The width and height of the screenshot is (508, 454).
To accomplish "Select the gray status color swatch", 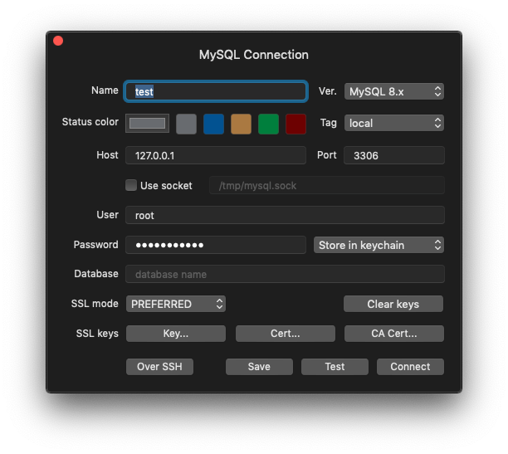I will click(187, 124).
